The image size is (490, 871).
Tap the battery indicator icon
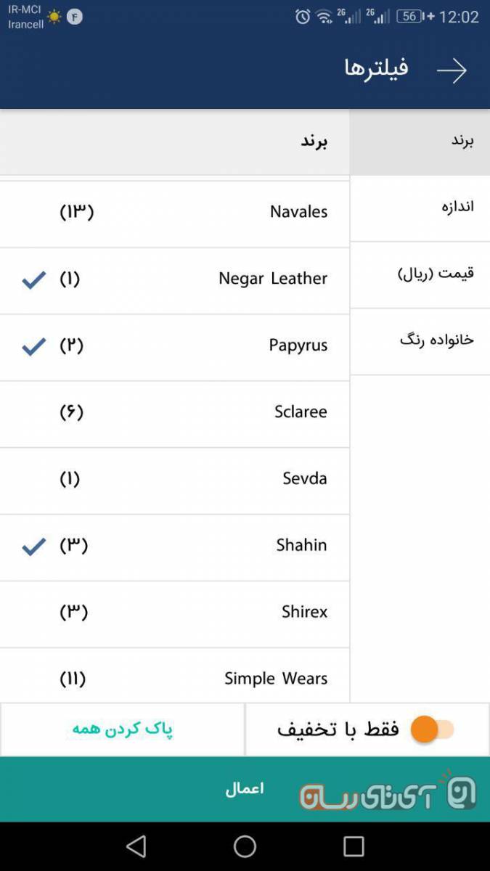(410, 17)
